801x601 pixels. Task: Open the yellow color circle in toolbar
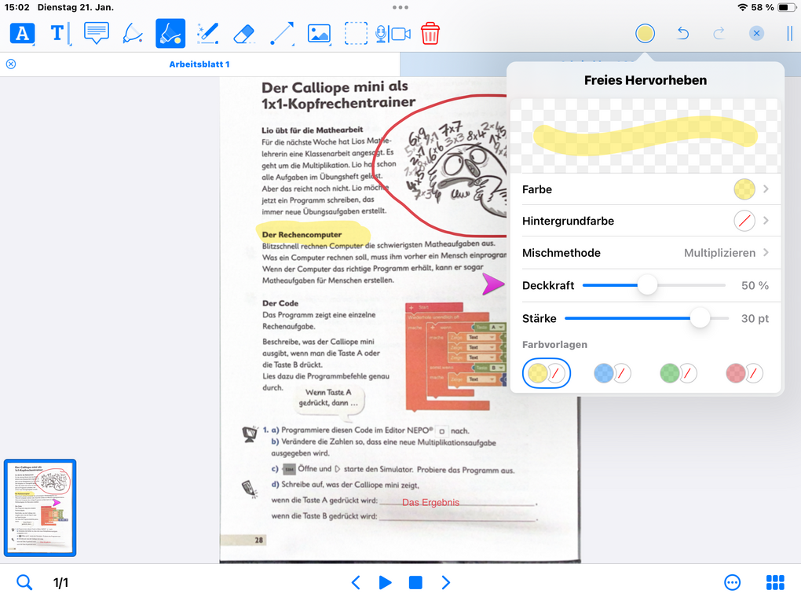click(x=646, y=34)
